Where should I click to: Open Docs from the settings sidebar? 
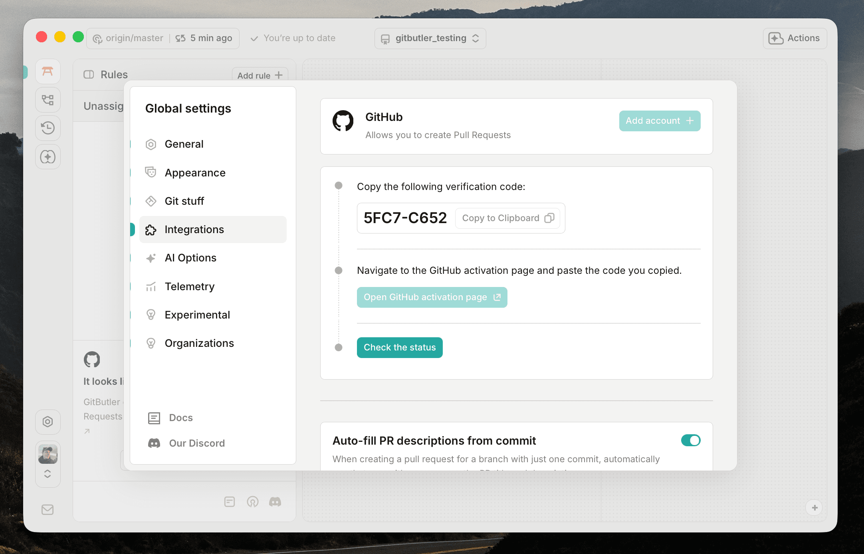(180, 417)
